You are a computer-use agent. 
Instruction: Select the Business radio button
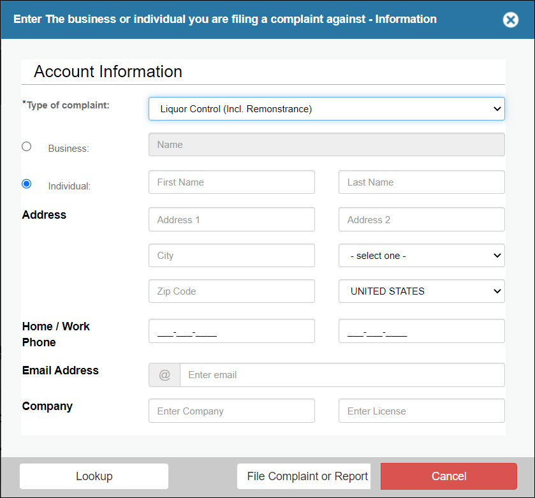click(26, 147)
